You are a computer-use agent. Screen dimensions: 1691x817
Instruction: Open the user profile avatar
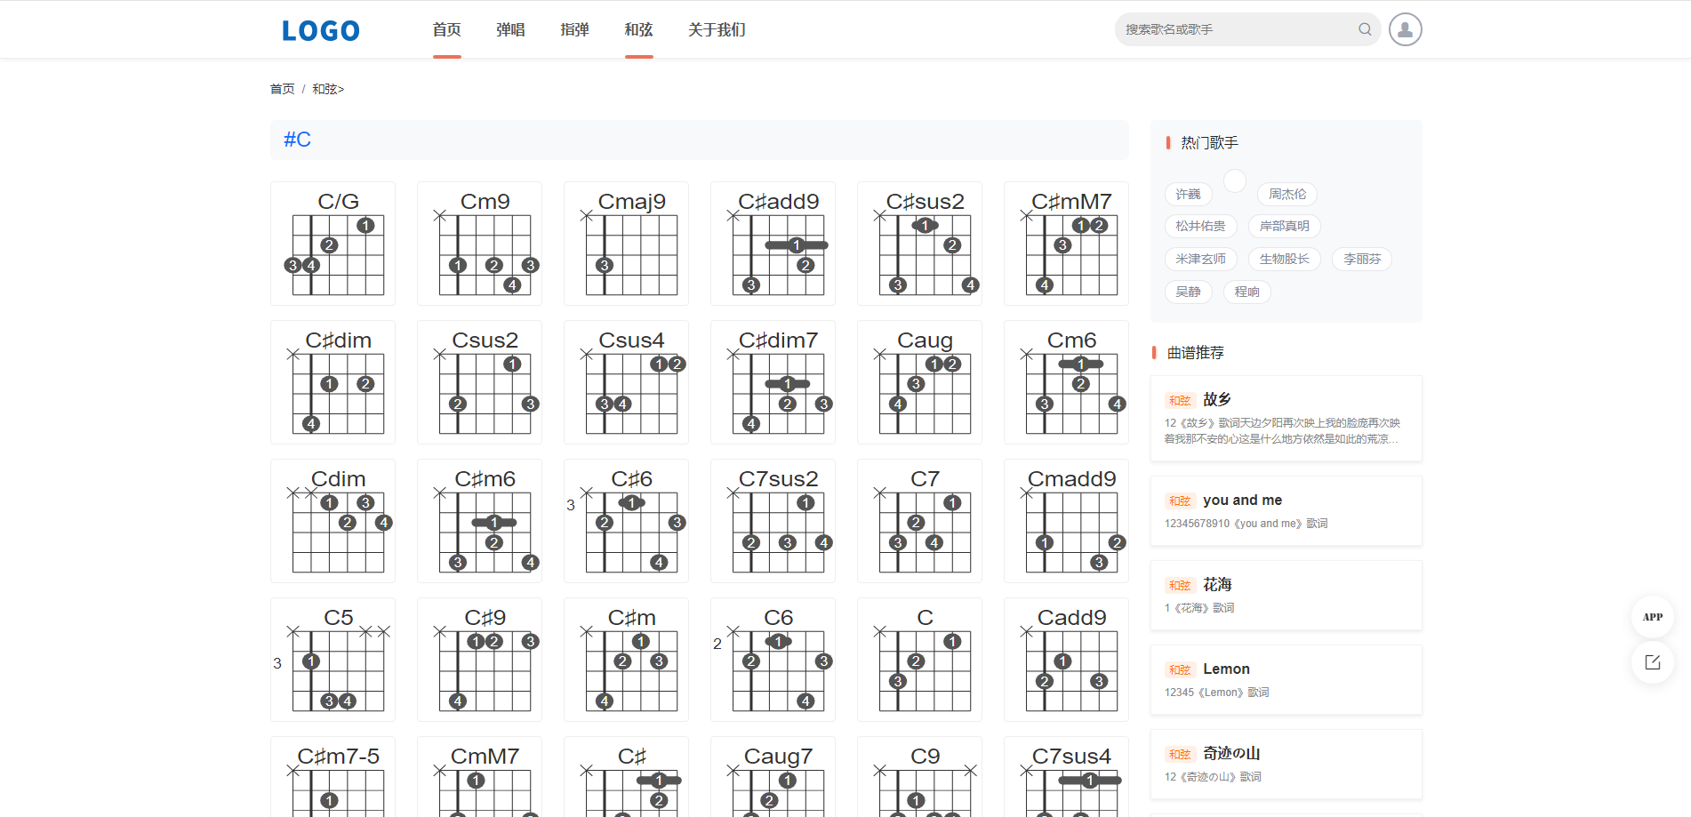[x=1405, y=29]
